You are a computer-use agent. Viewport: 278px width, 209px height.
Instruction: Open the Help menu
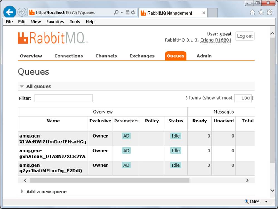point(90,22)
